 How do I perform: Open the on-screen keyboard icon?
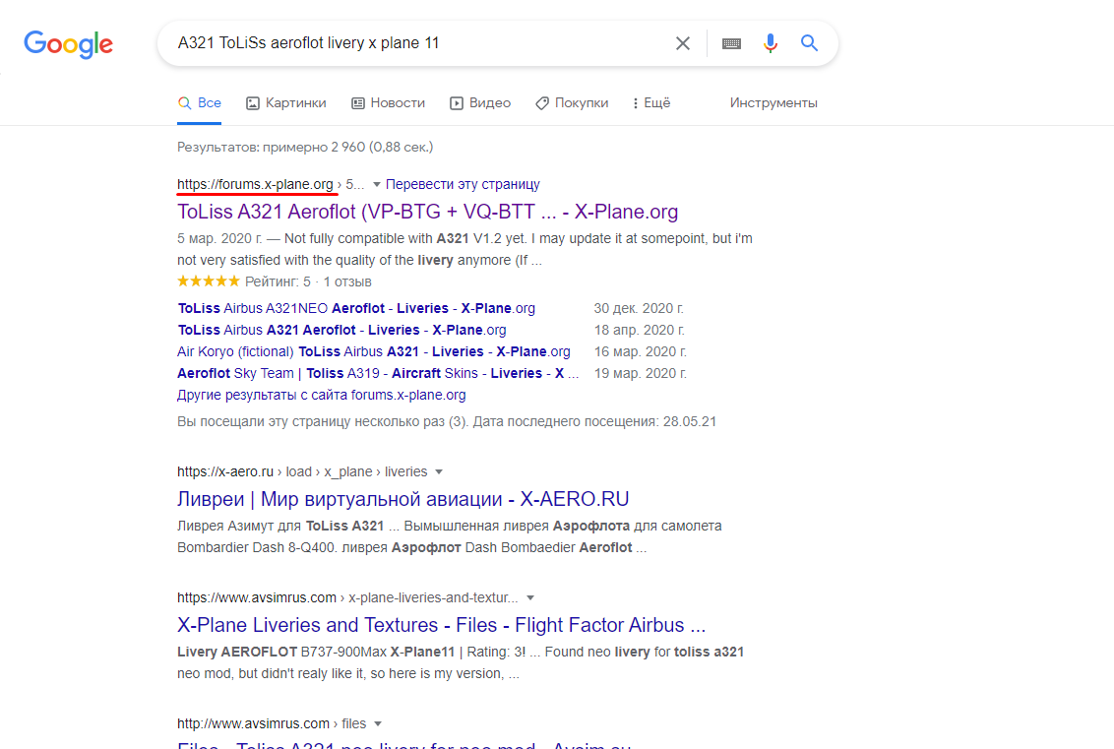[731, 43]
